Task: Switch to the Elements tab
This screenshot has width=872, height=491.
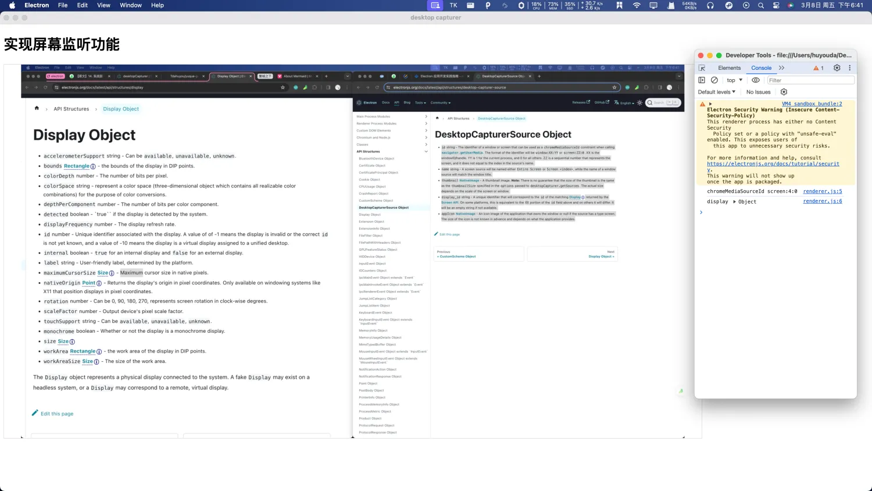Action: click(729, 68)
